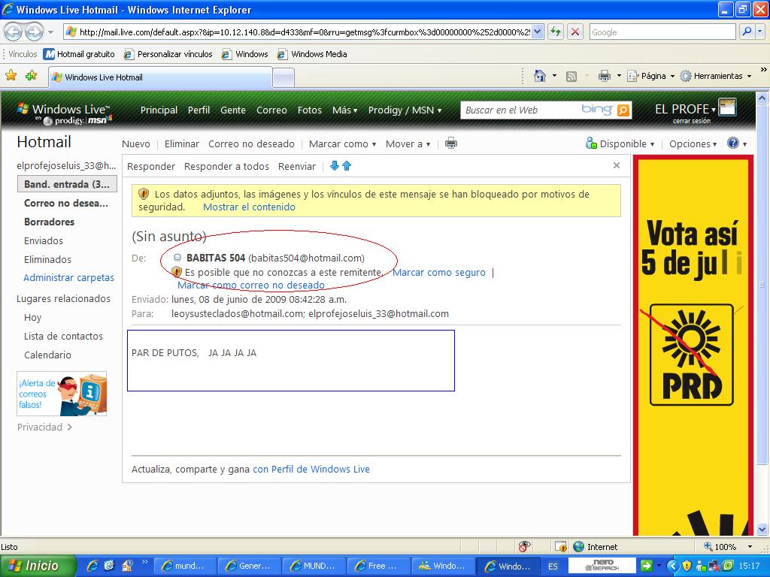
Task: Click the IE refresh button
Action: point(556,32)
